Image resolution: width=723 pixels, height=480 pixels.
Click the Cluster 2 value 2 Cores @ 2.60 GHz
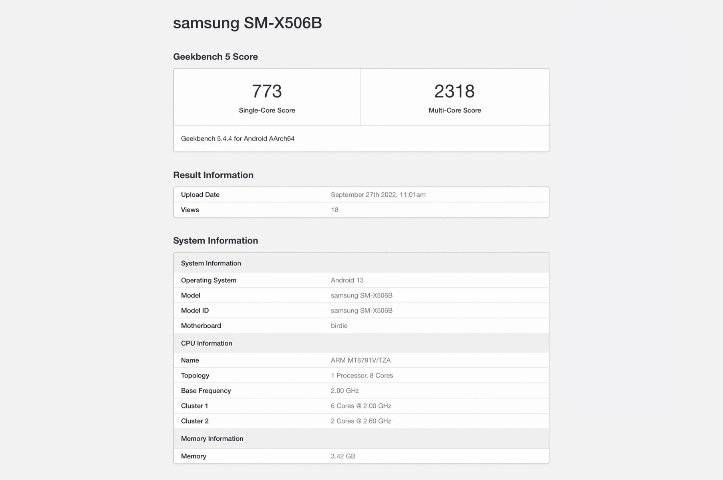(x=361, y=421)
